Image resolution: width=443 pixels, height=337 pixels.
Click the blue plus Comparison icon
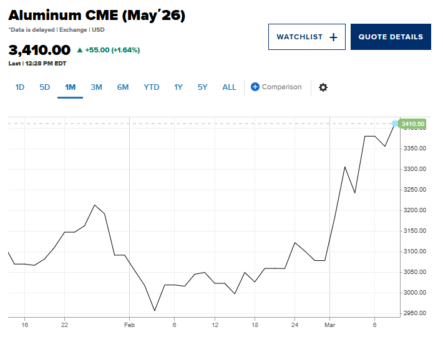(x=255, y=87)
